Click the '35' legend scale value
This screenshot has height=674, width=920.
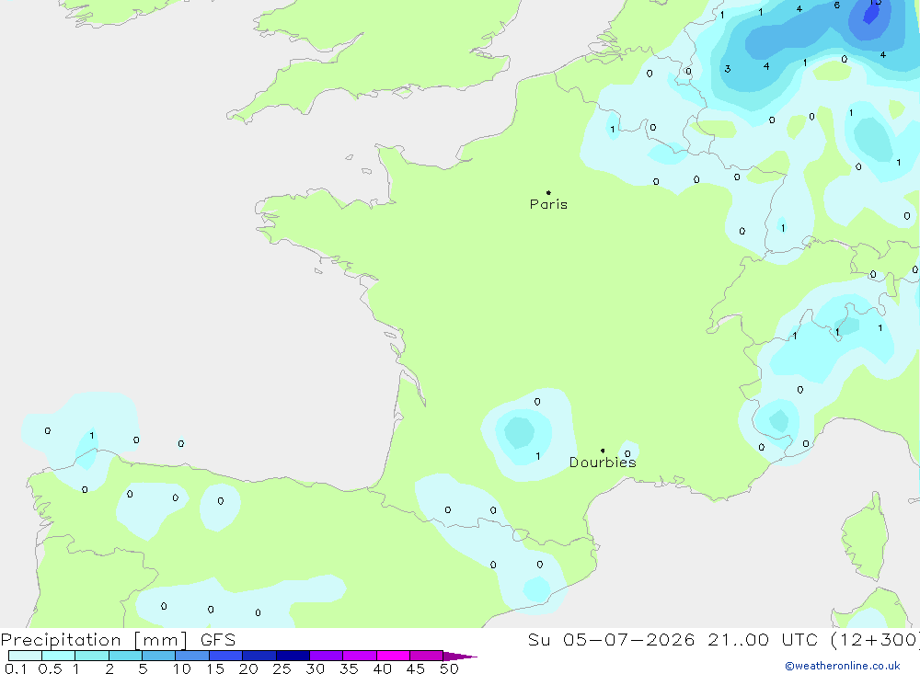pos(349,668)
